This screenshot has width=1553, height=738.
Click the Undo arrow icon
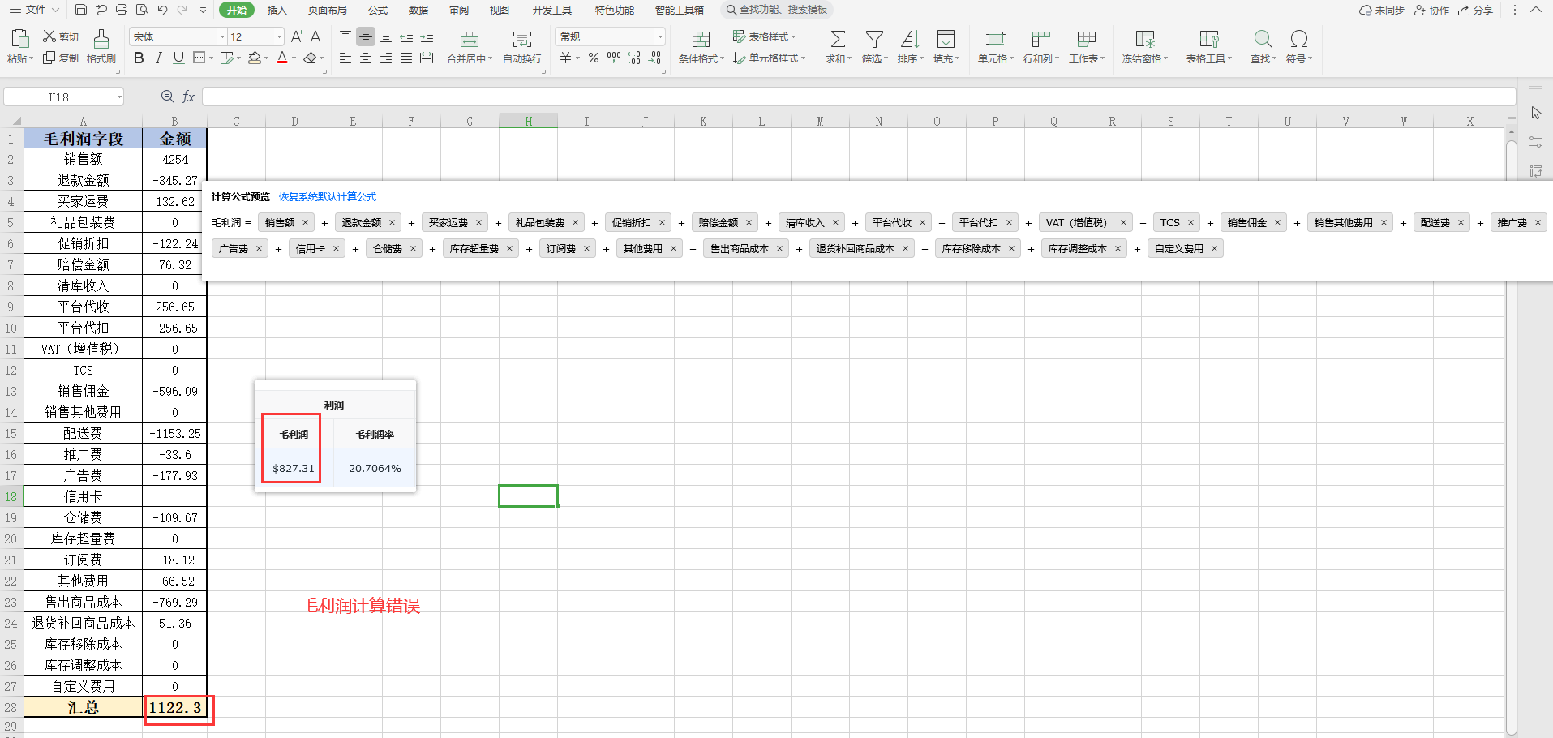tap(162, 10)
